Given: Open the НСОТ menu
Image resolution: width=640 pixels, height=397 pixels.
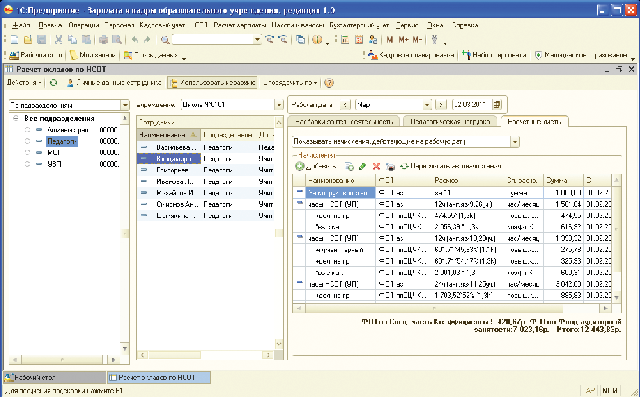Looking at the screenshot, I should click(199, 25).
